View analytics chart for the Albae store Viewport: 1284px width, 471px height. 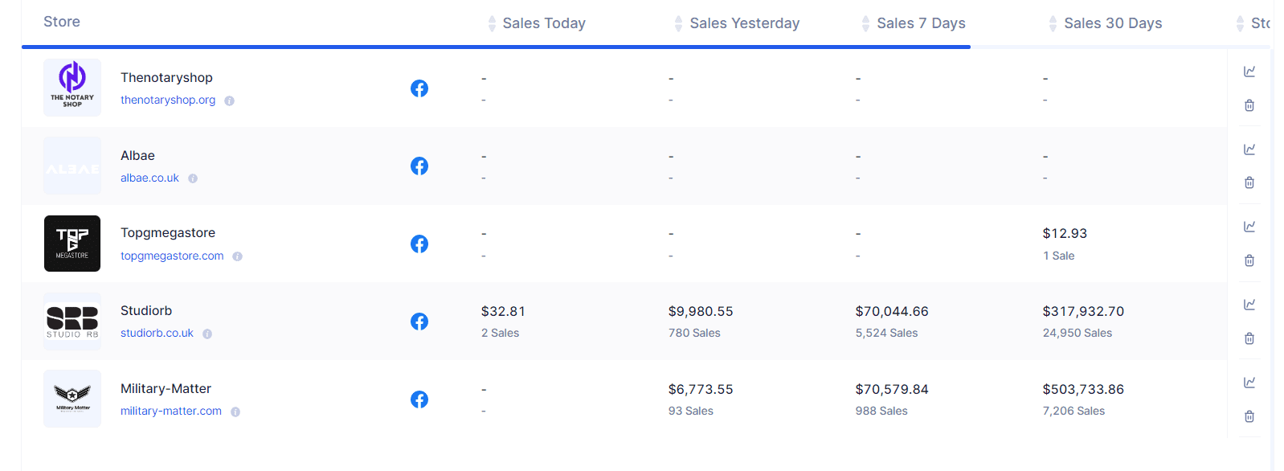(1249, 149)
